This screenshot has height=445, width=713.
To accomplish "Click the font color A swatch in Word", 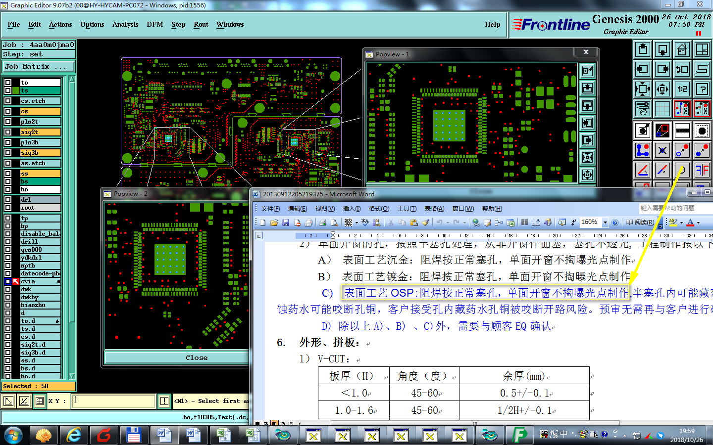I will [x=690, y=222].
